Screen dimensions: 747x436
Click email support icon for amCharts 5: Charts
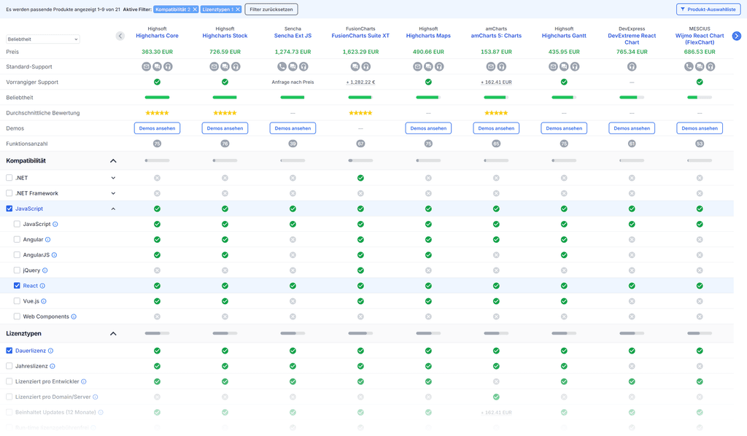click(x=491, y=66)
